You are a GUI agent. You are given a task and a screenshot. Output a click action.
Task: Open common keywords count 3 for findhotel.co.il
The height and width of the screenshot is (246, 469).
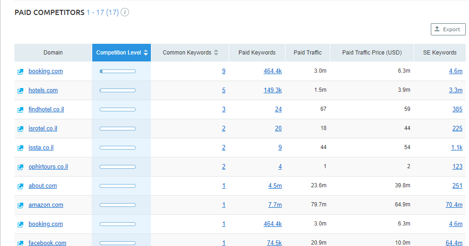click(224, 109)
